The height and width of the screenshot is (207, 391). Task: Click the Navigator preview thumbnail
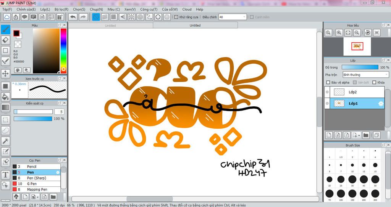(x=357, y=47)
